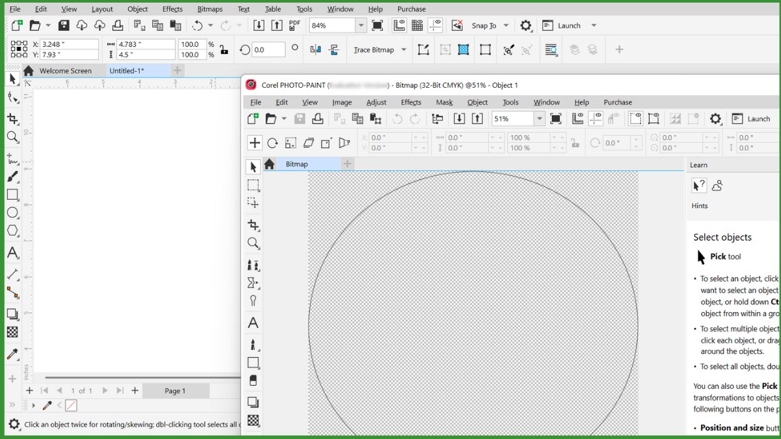
Task: Open Layout menu in CorelDRAW
Action: (102, 9)
